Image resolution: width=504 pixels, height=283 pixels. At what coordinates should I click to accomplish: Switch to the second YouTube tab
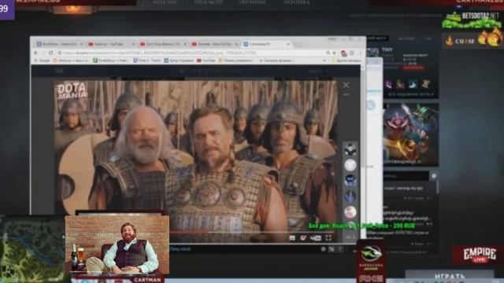[111, 44]
